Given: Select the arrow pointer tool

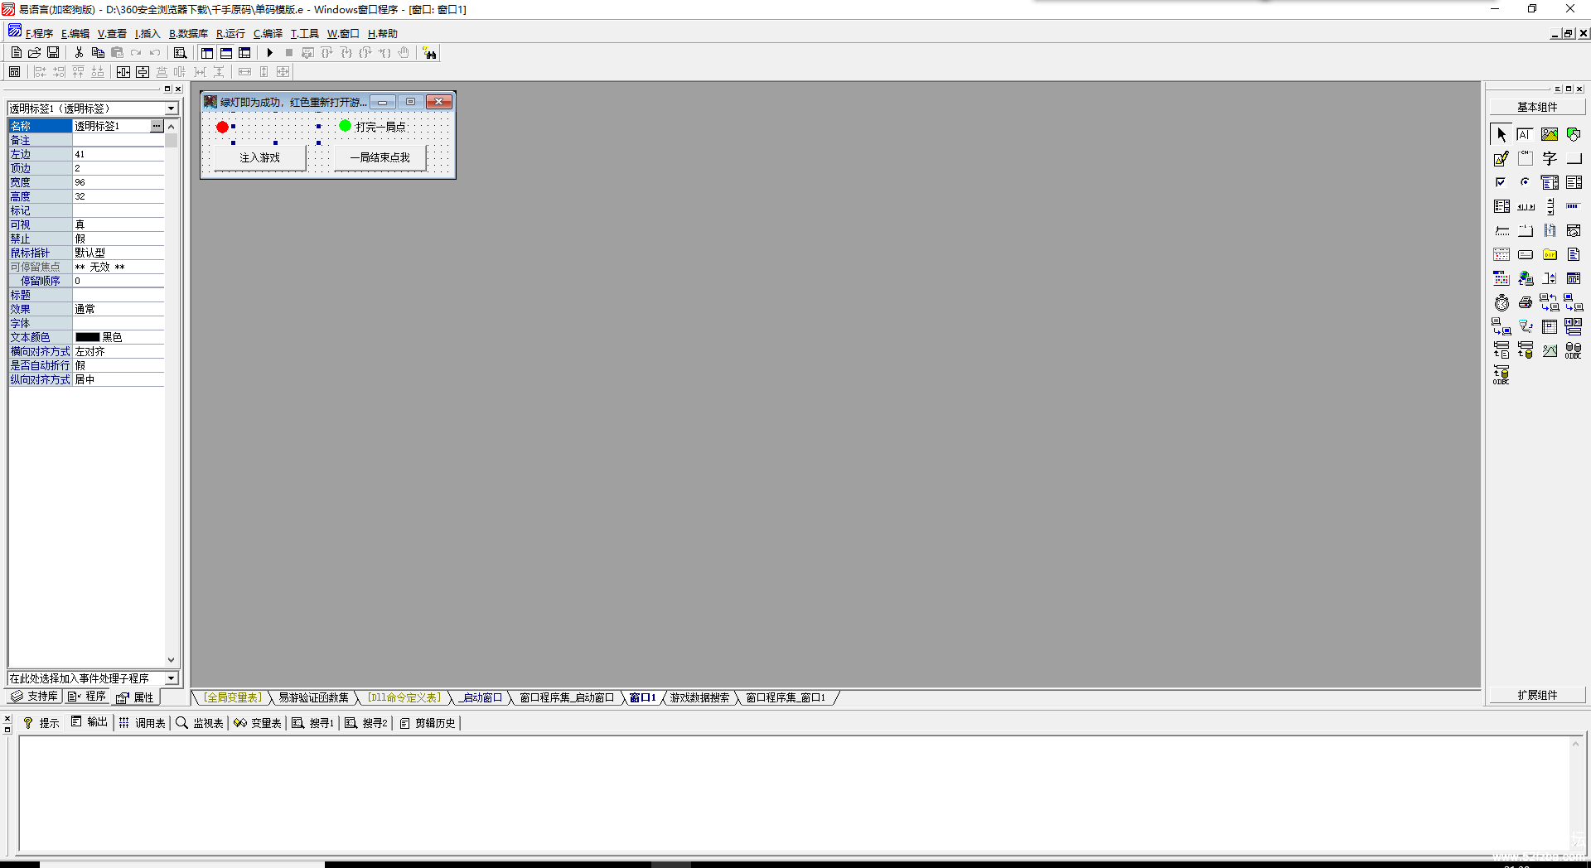Looking at the screenshot, I should tap(1502, 134).
